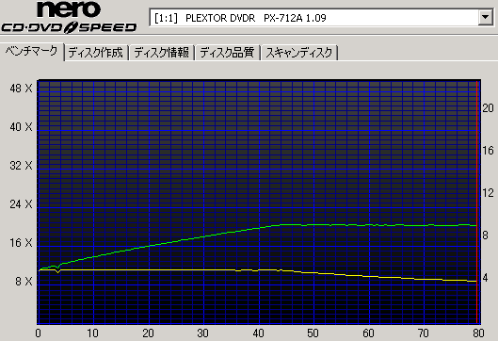
Task: Click the 8 X axis label
Action: click(x=24, y=282)
